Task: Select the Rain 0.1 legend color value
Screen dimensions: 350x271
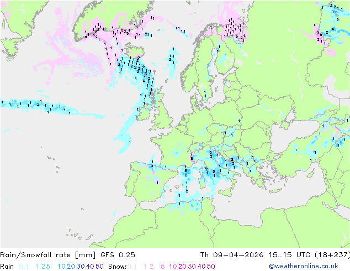Action: click(24, 267)
